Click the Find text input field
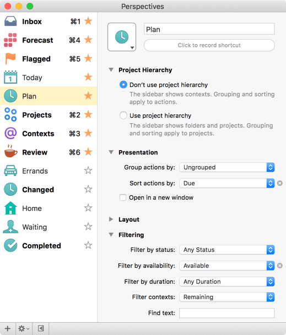Screen dimensions: 286x335 (226, 313)
